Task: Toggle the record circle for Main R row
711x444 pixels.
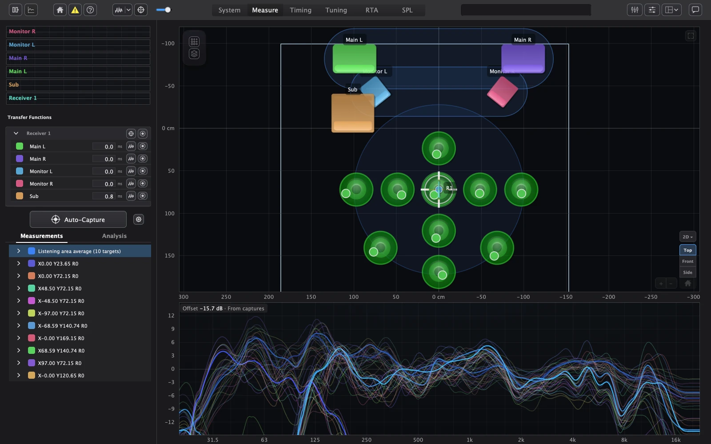Action: [x=143, y=159]
